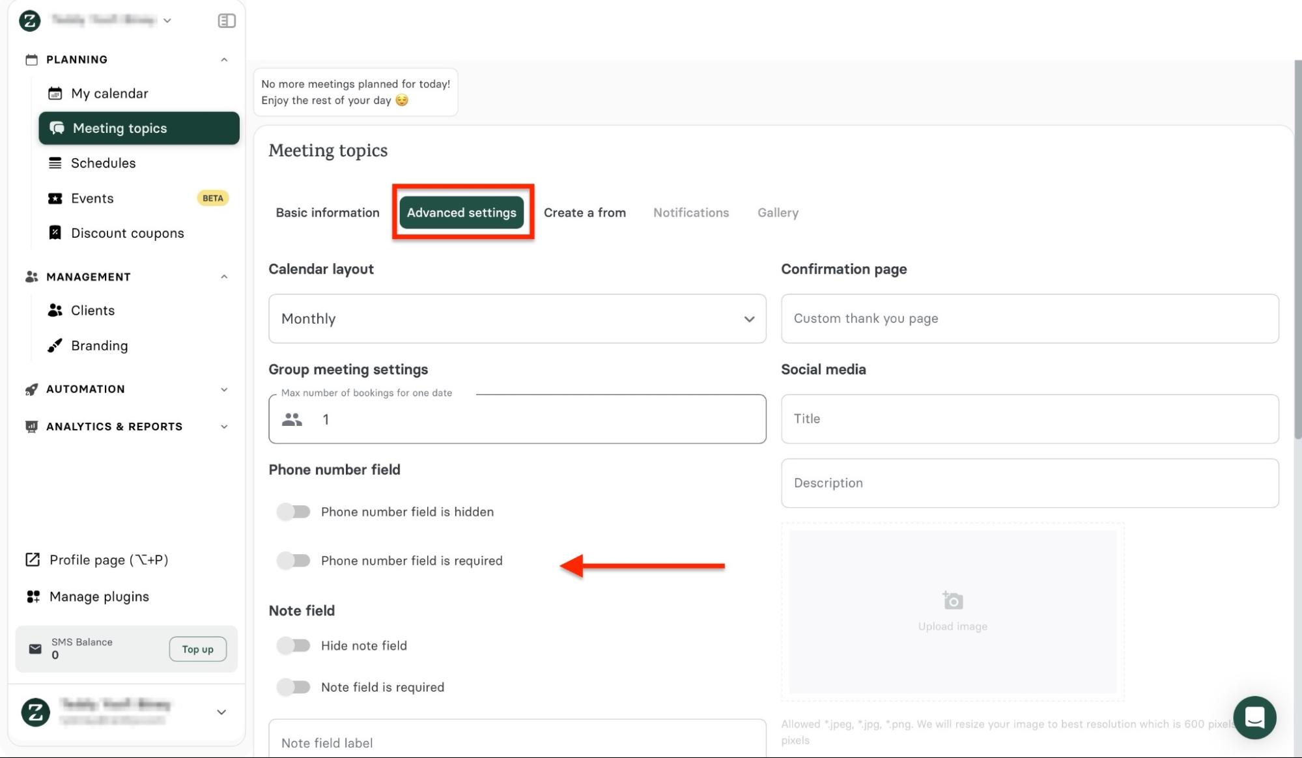Click the Branding paintbrush icon

tap(55, 345)
